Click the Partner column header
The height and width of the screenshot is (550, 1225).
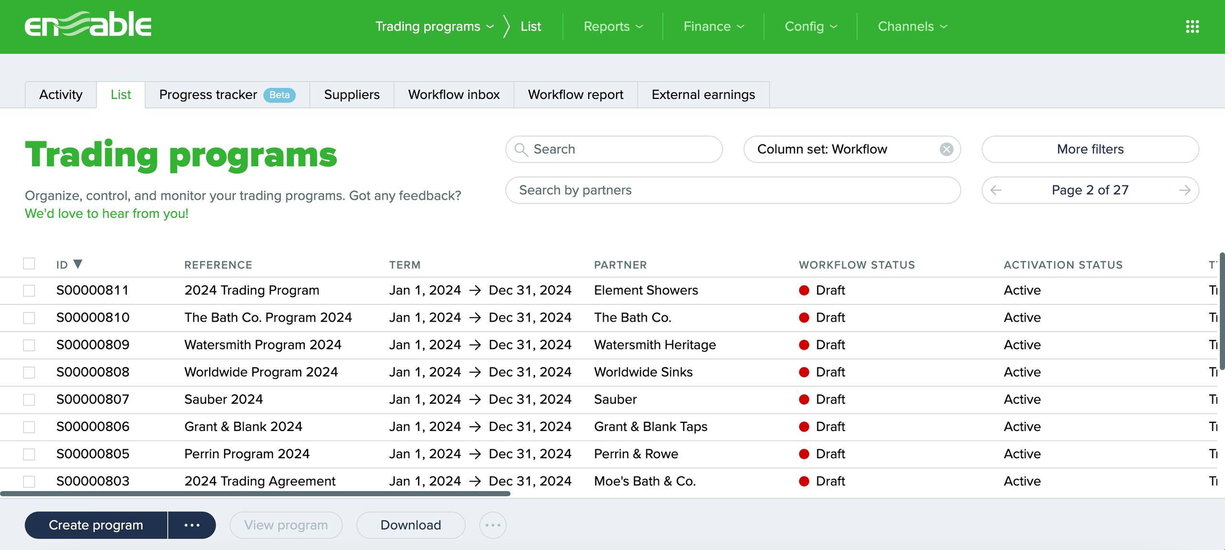(620, 265)
